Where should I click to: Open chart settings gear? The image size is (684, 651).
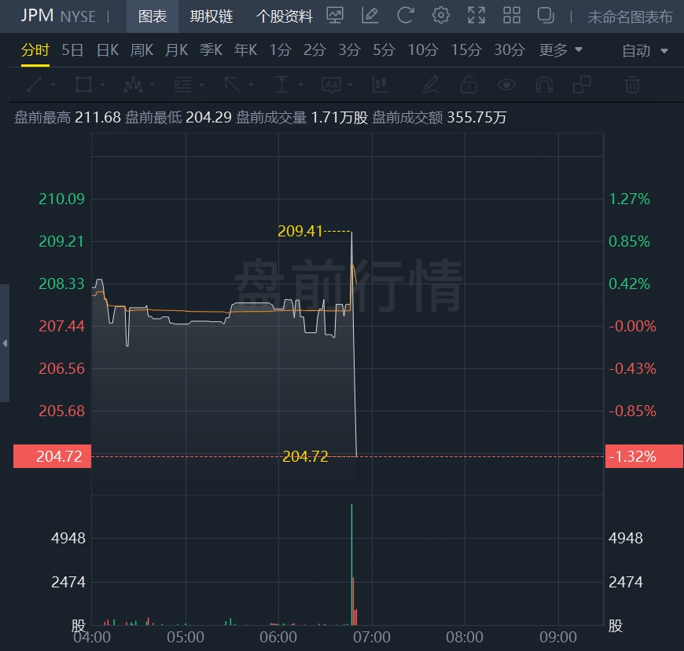[441, 16]
